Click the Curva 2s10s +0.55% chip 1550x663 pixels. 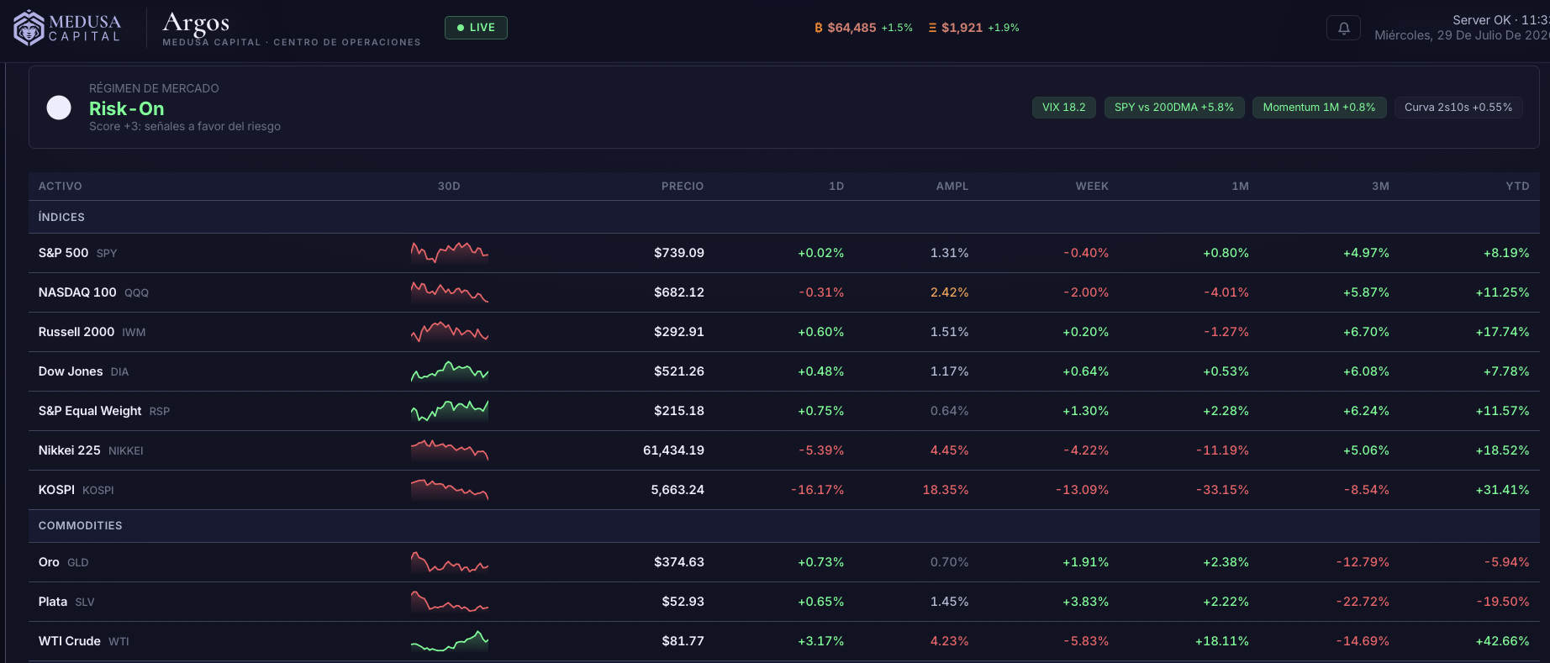[x=1458, y=108]
